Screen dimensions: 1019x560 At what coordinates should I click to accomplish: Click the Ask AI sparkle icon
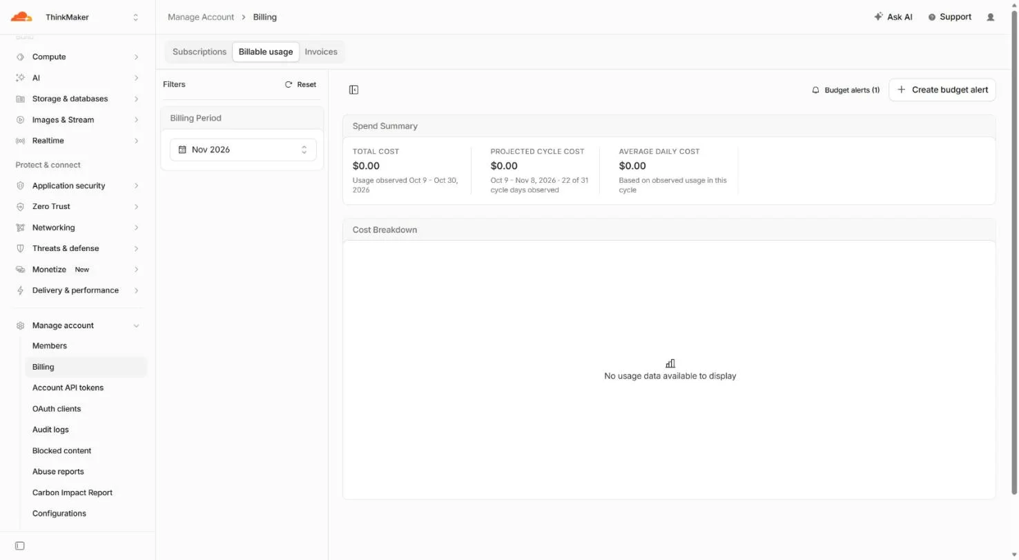pos(878,17)
